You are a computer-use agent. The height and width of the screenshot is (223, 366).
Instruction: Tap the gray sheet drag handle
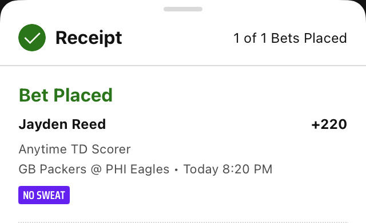pyautogui.click(x=183, y=9)
